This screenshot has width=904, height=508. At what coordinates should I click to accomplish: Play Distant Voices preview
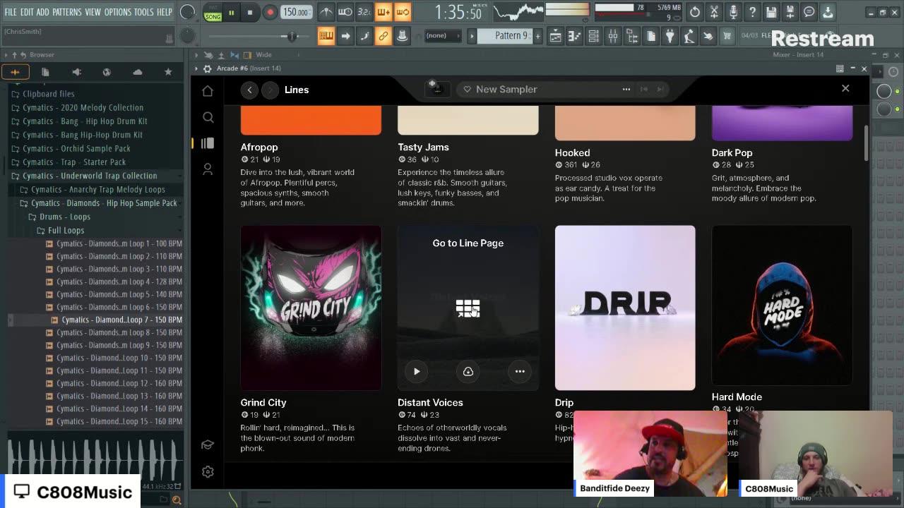coord(417,371)
